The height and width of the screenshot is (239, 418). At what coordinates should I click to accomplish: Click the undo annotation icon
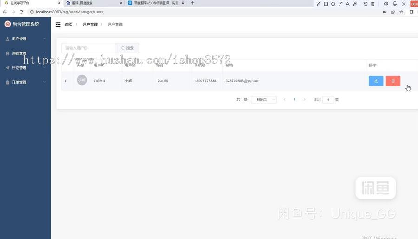pos(365,4)
